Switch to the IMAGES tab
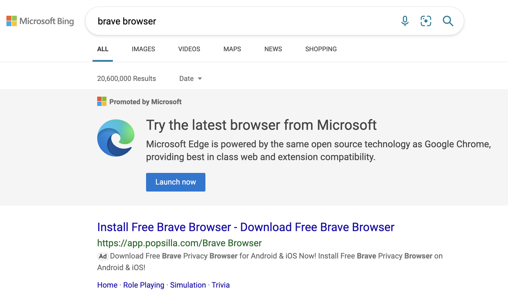Image resolution: width=508 pixels, height=294 pixels. (143, 49)
